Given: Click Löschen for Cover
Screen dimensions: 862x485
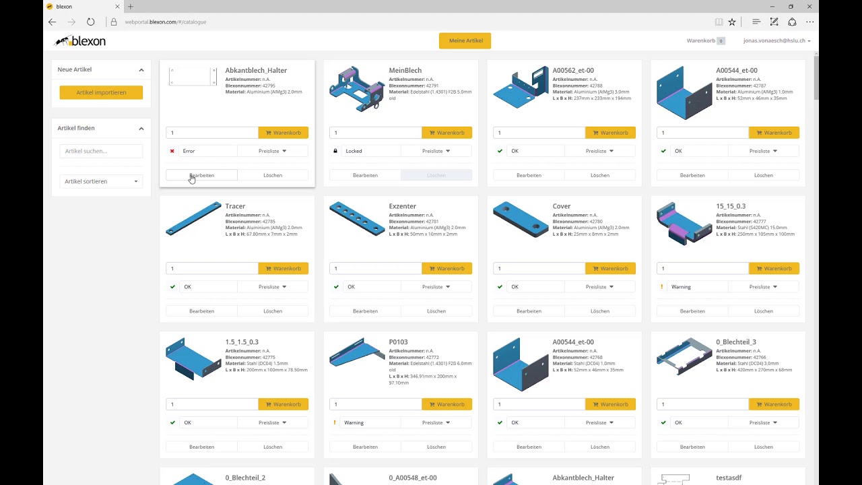Looking at the screenshot, I should pyautogui.click(x=600, y=311).
